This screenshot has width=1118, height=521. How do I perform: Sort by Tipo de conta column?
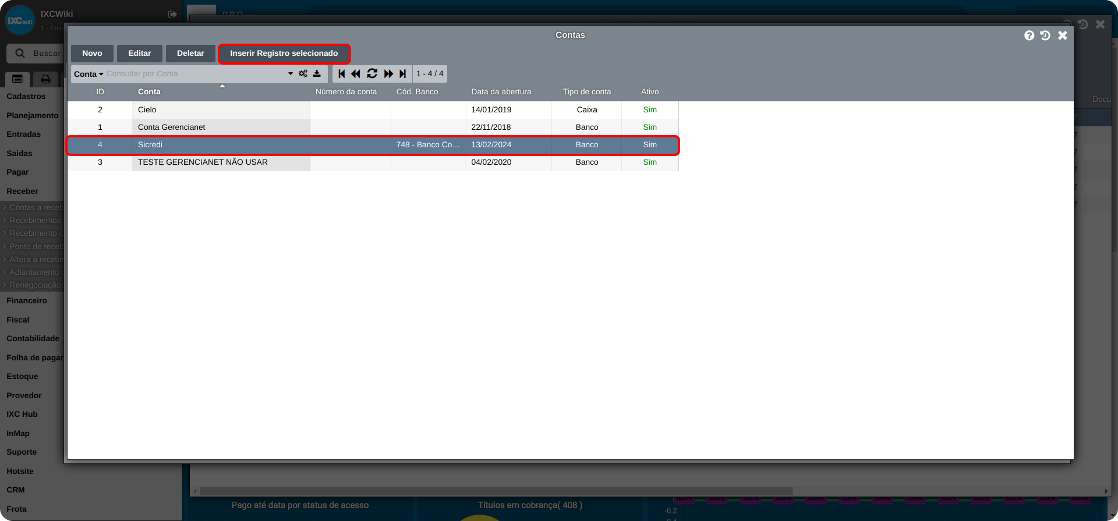click(x=587, y=92)
